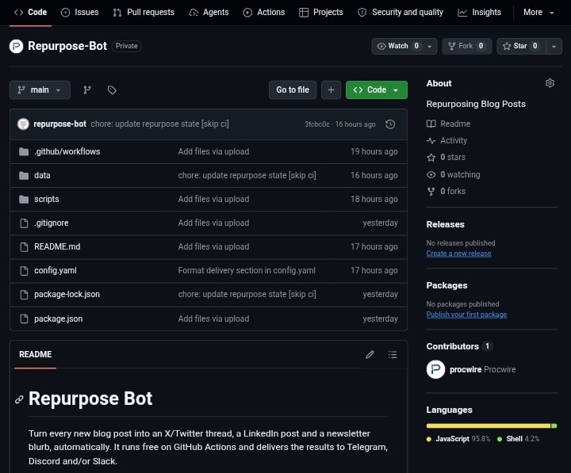Viewport: 571px width, 473px height.
Task: Click the green Shell language bar segment
Action: click(554, 425)
